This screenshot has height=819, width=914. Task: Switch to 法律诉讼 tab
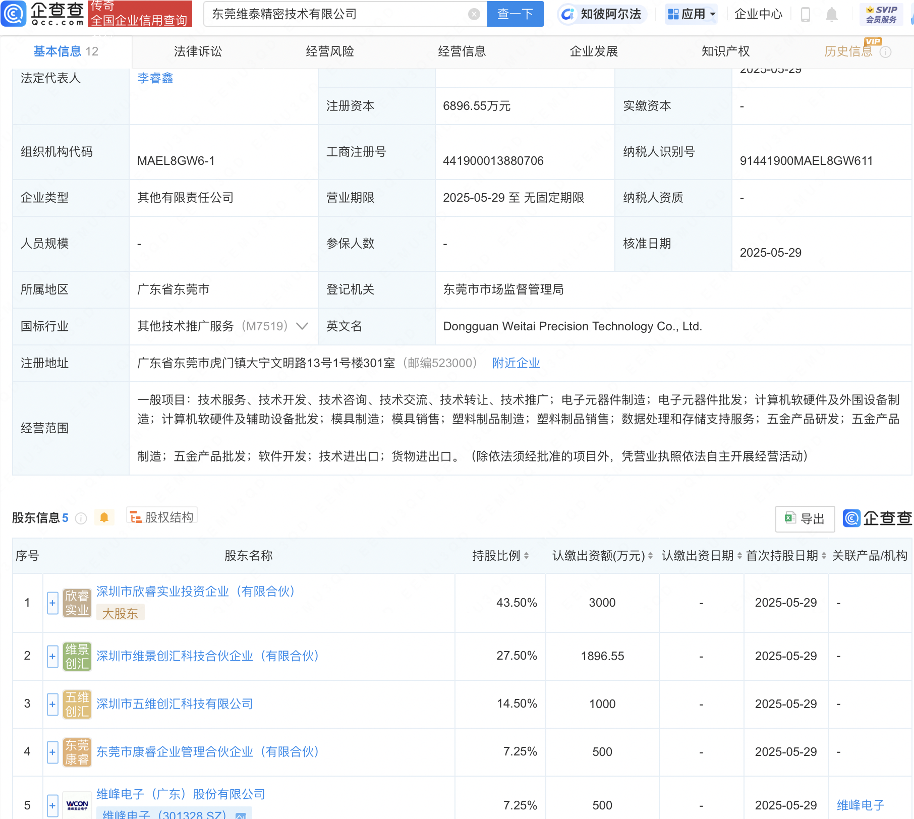pos(198,51)
